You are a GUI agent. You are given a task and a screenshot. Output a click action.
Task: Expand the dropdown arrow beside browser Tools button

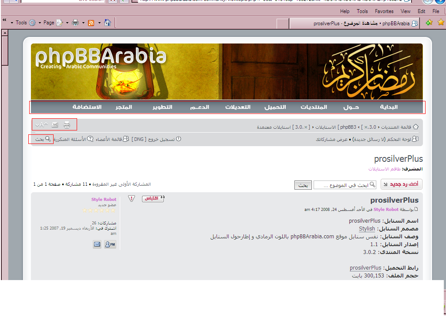(x=12, y=23)
